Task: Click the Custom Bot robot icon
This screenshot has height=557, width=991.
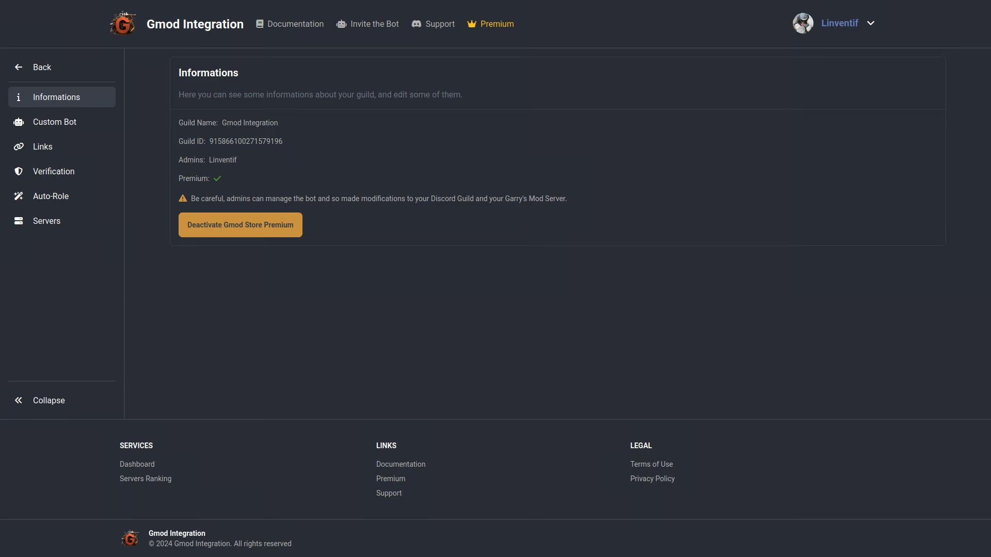Action: 19,122
